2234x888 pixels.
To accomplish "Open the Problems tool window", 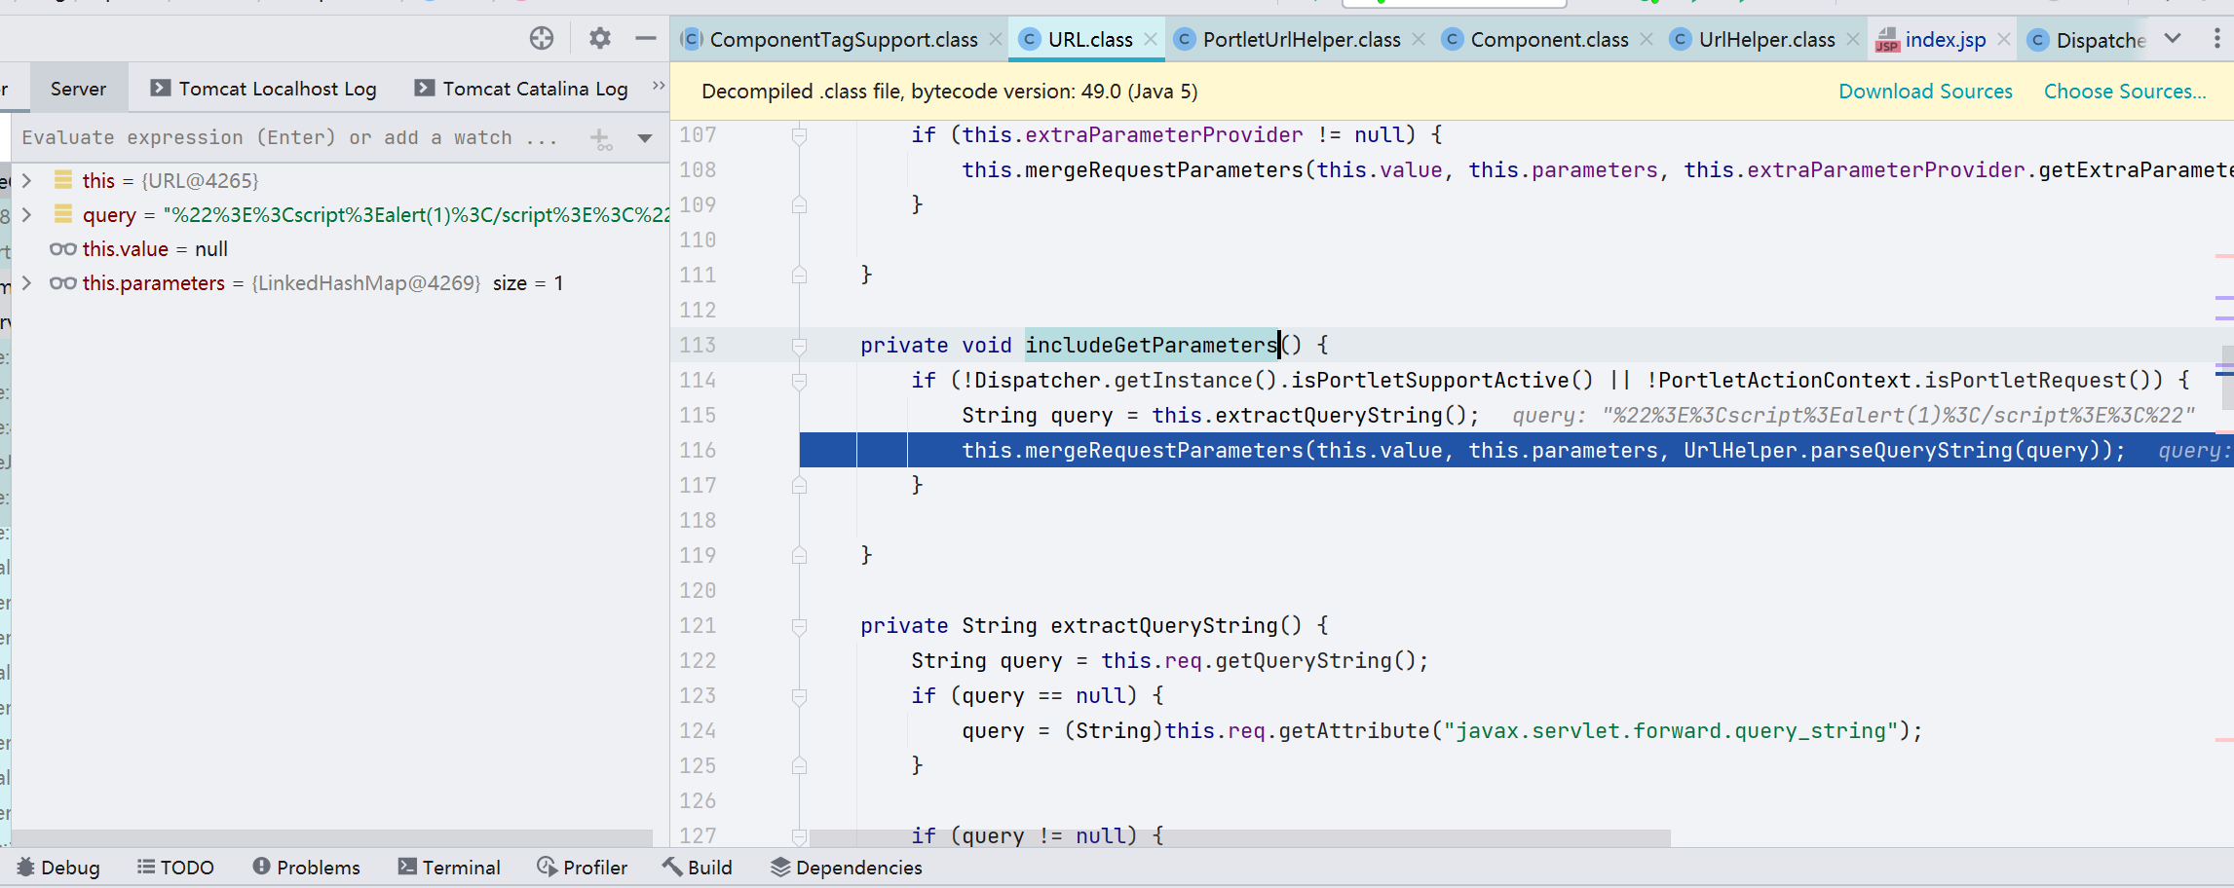I will (x=306, y=867).
